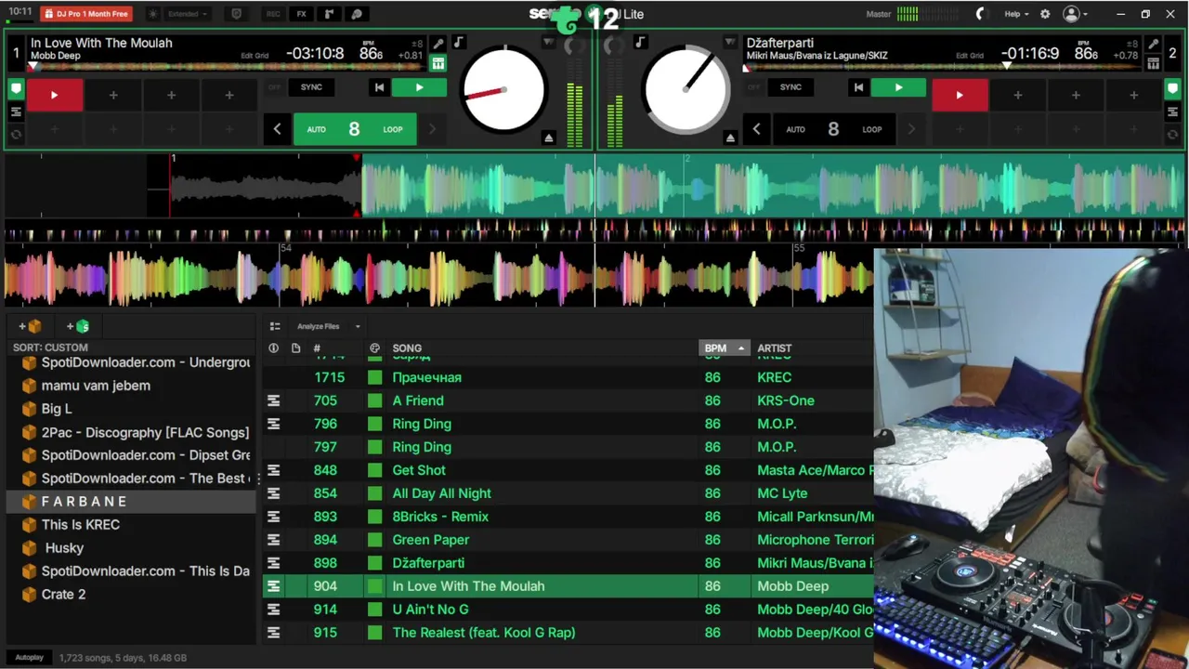Enable SYNC on deck 1

[311, 87]
